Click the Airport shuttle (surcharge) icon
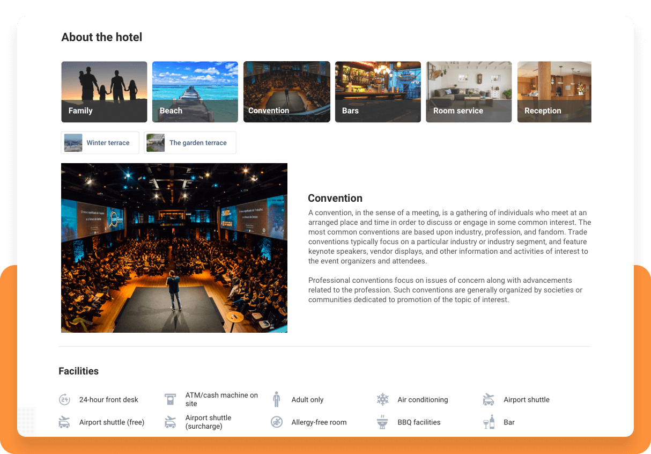The height and width of the screenshot is (454, 651). point(170,422)
